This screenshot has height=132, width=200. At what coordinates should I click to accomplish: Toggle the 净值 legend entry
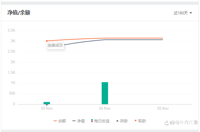pos(81,121)
